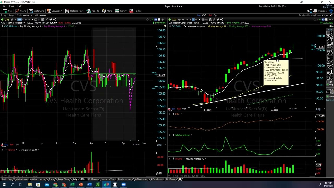334x188 pixels.
Task: Open the Paper: Practice account dropdown
Action: click(173, 6)
